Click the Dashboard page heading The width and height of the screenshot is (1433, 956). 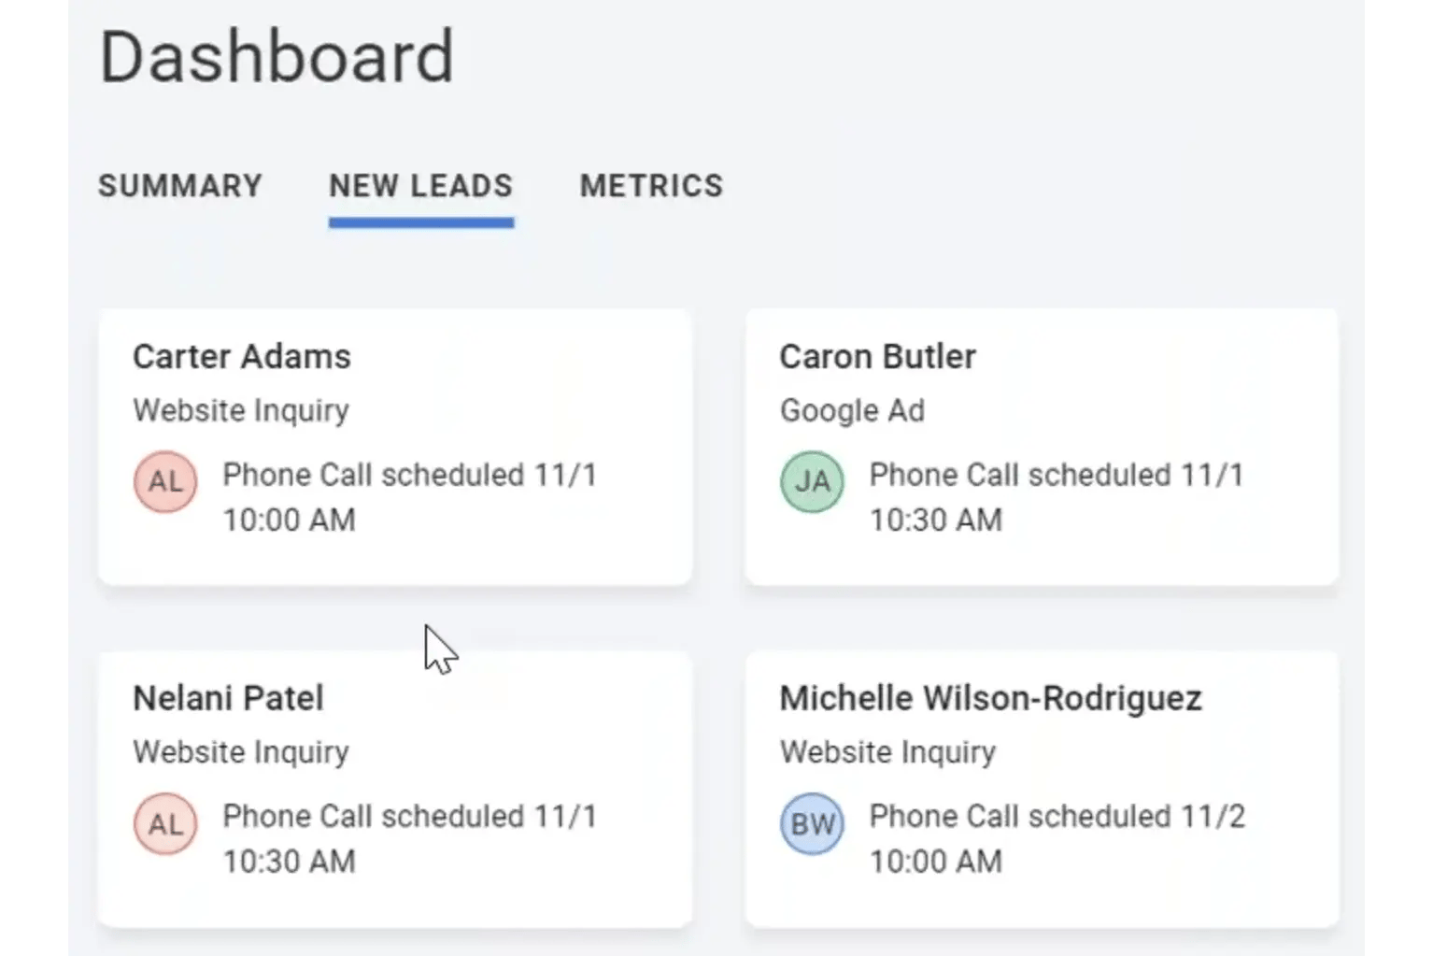[x=277, y=56]
